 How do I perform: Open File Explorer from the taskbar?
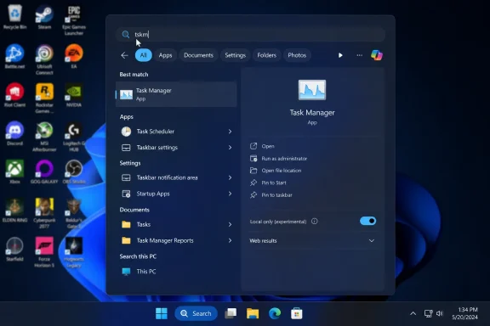click(253, 313)
